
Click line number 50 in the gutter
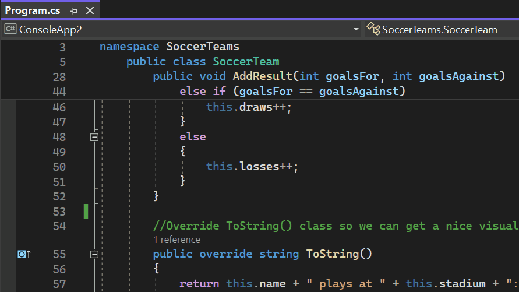(59, 167)
